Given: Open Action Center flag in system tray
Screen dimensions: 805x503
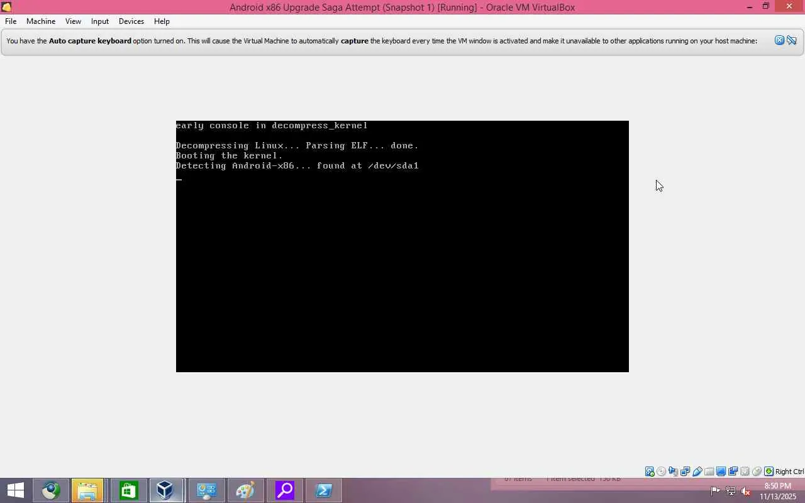Looking at the screenshot, I should pyautogui.click(x=715, y=491).
